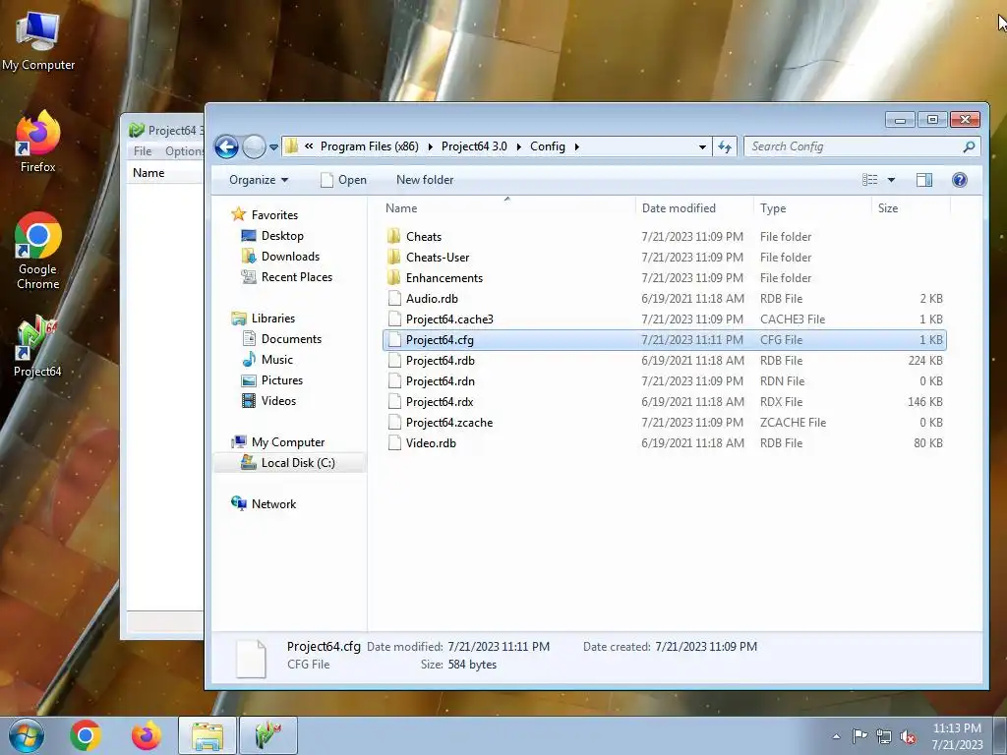Image resolution: width=1007 pixels, height=755 pixels.
Task: Select the Cheats folder
Action: [665, 237]
